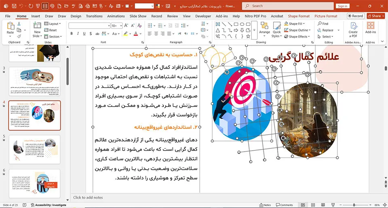388x208 pixels.
Task: Toggle Italic formatting
Action: click(78, 33)
